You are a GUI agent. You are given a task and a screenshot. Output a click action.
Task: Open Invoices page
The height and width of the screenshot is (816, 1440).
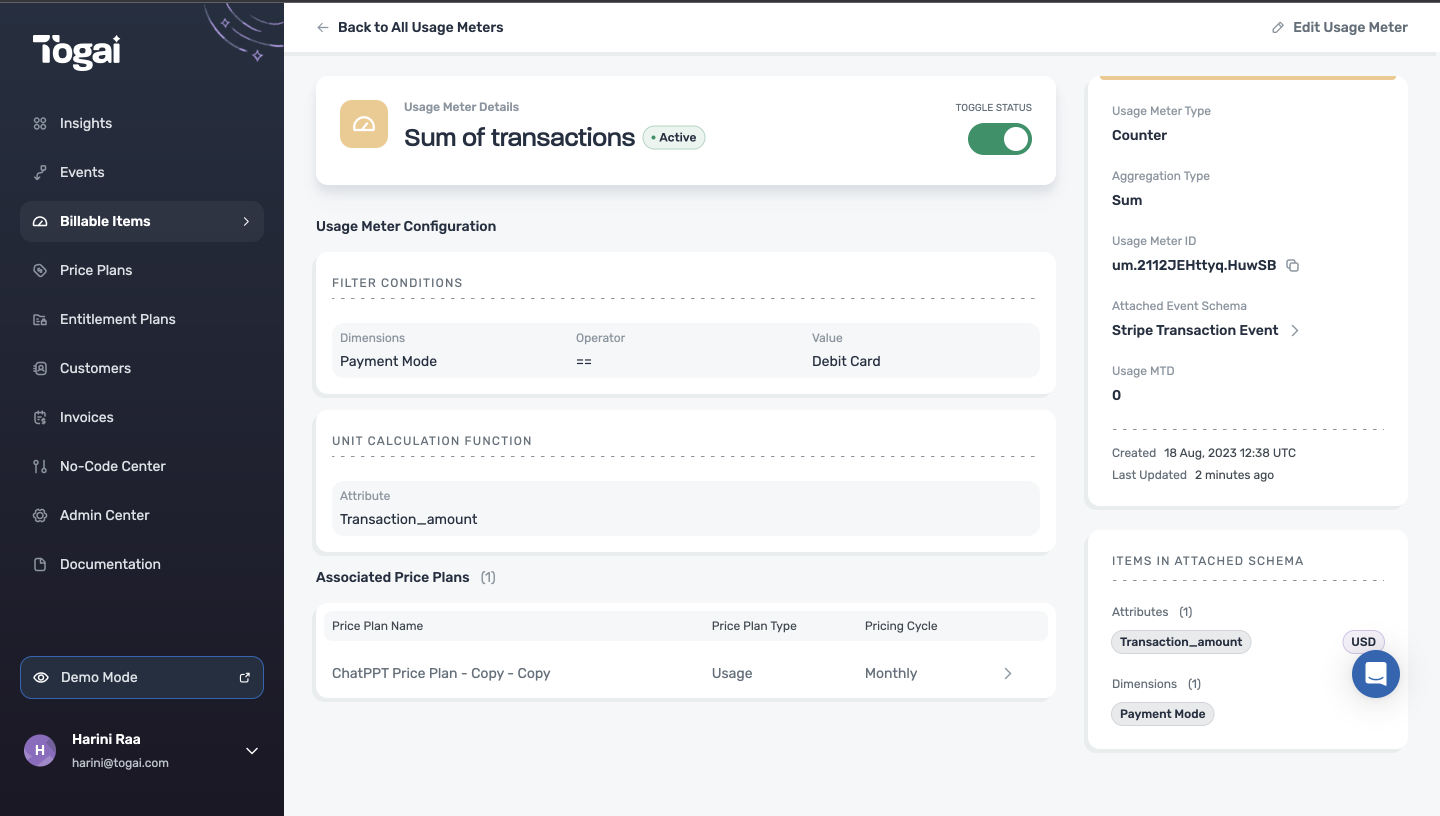pyautogui.click(x=142, y=417)
